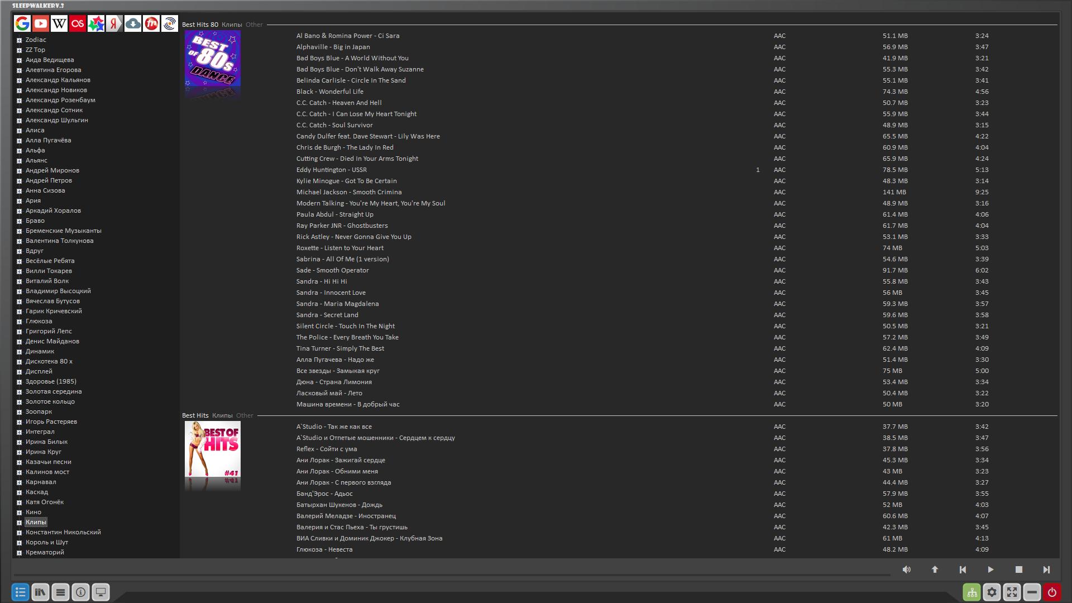
Task: Click the cloud download icon
Action: pos(133,23)
